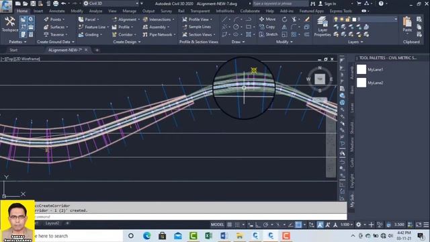This screenshot has width=430, height=242.
Task: Click the command line input
Action: 191,216
